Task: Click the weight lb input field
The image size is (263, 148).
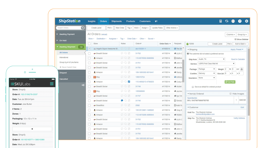Action: [227, 69]
